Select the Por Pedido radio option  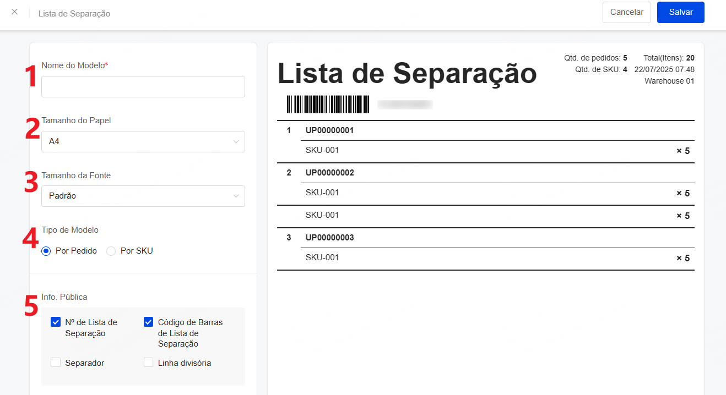click(46, 251)
